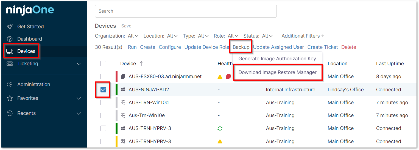419x150 pixels.
Task: Click Update Device Role
Action: [207, 47]
